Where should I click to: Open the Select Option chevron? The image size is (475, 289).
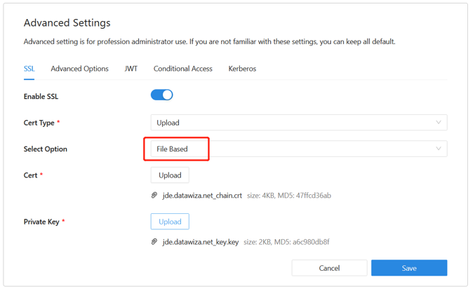pyautogui.click(x=439, y=149)
